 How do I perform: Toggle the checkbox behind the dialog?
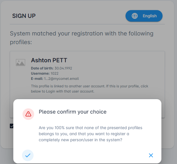coord(12,126)
